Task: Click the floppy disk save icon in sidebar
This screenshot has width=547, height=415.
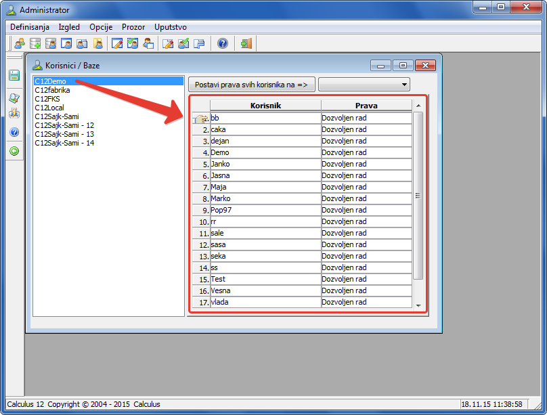Action: point(14,75)
